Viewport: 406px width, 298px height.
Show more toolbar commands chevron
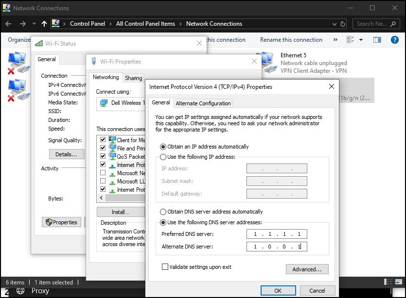pyautogui.click(x=335, y=39)
